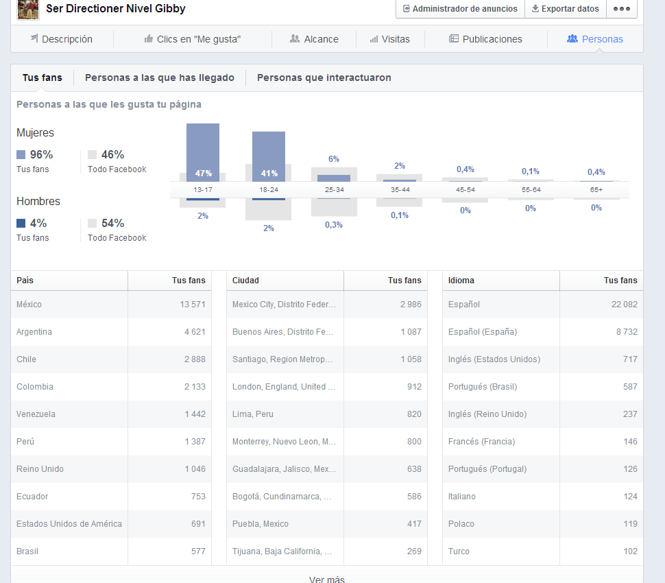Click Tijuana, Baja California row
The width and height of the screenshot is (665, 583).
(x=327, y=551)
